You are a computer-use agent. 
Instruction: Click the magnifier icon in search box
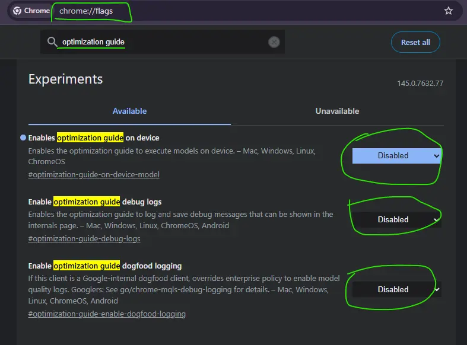click(x=52, y=42)
